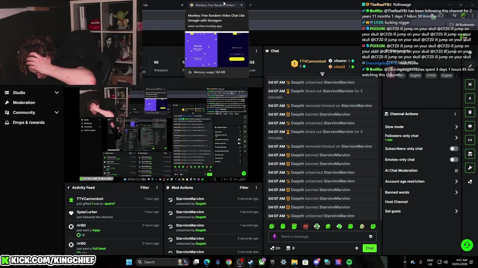
Task: Toggle Emotes-only chat switch
Action: click(454, 160)
